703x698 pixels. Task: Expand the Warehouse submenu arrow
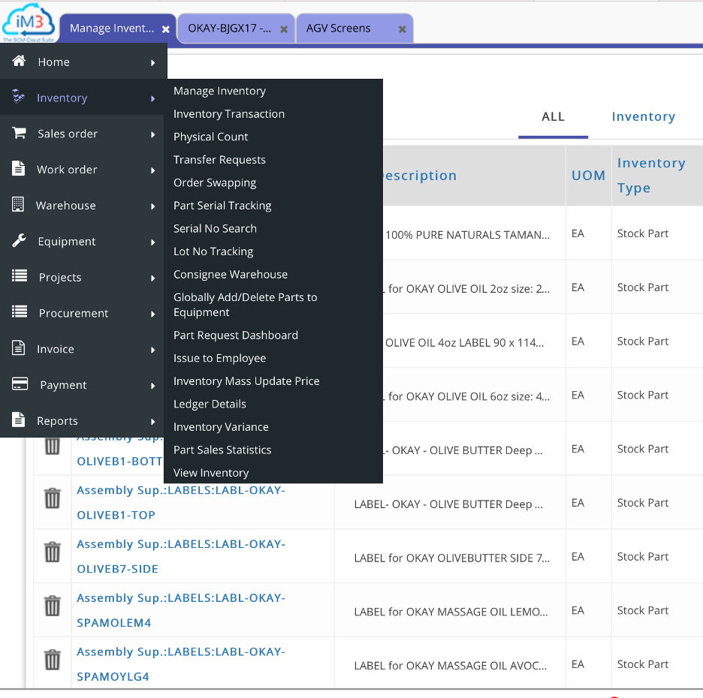click(x=153, y=206)
